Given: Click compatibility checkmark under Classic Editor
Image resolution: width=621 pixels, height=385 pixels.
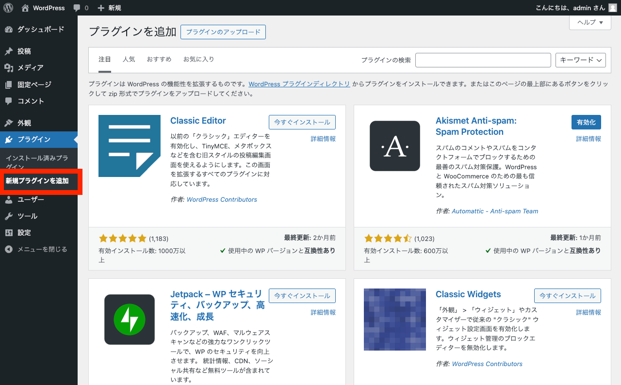Looking at the screenshot, I should click(223, 251).
